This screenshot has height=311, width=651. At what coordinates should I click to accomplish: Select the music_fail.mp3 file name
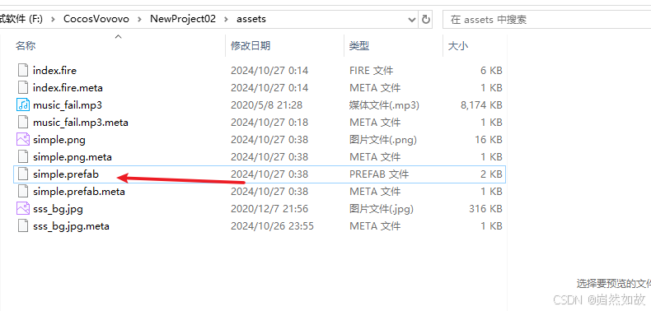click(x=68, y=105)
